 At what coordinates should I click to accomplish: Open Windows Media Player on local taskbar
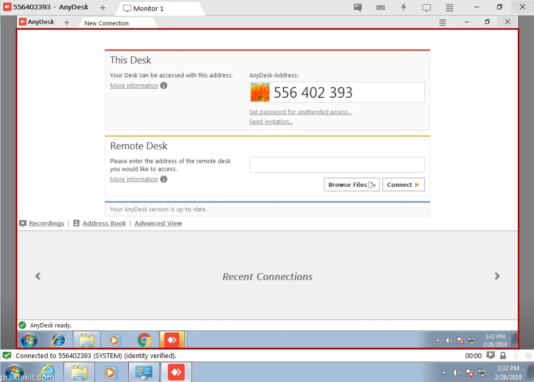click(x=111, y=372)
